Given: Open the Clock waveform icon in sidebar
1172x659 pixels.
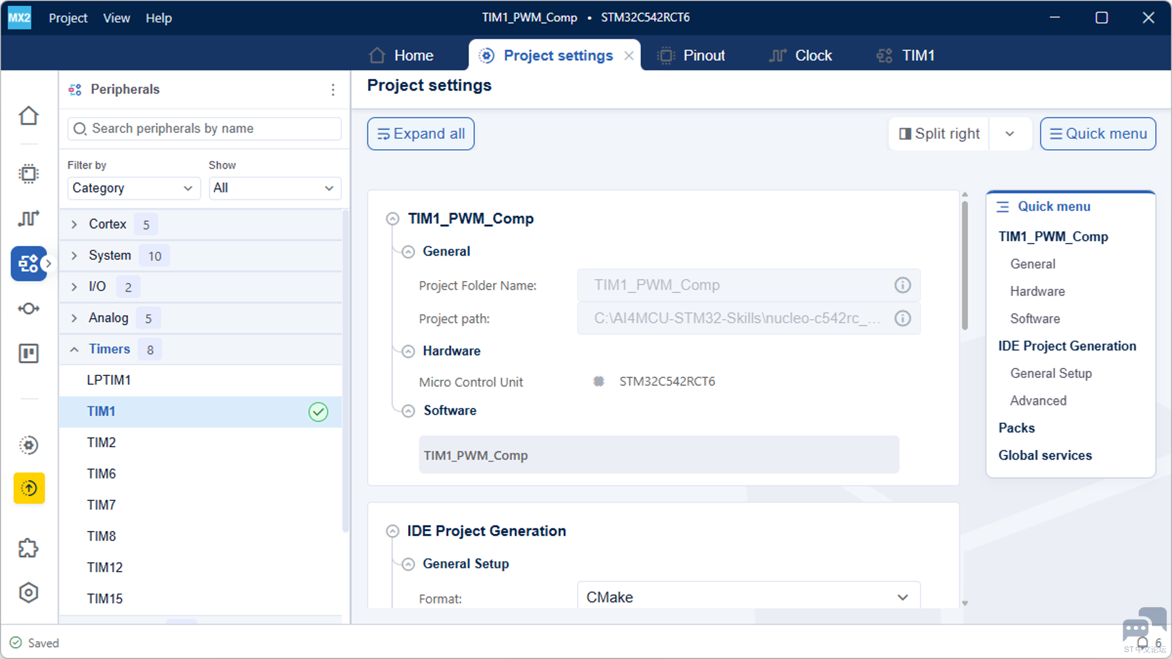Looking at the screenshot, I should (29, 219).
